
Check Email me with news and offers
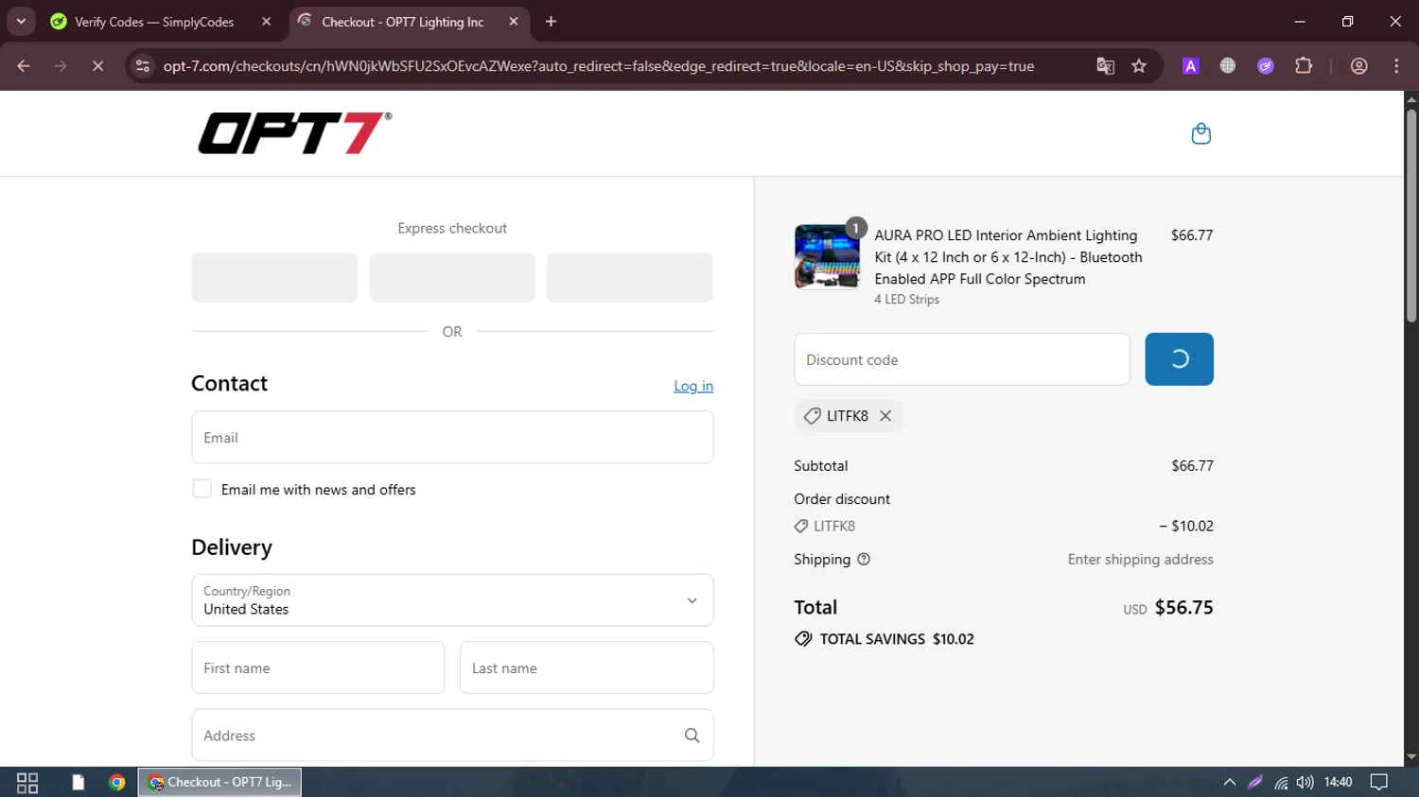pyautogui.click(x=201, y=489)
